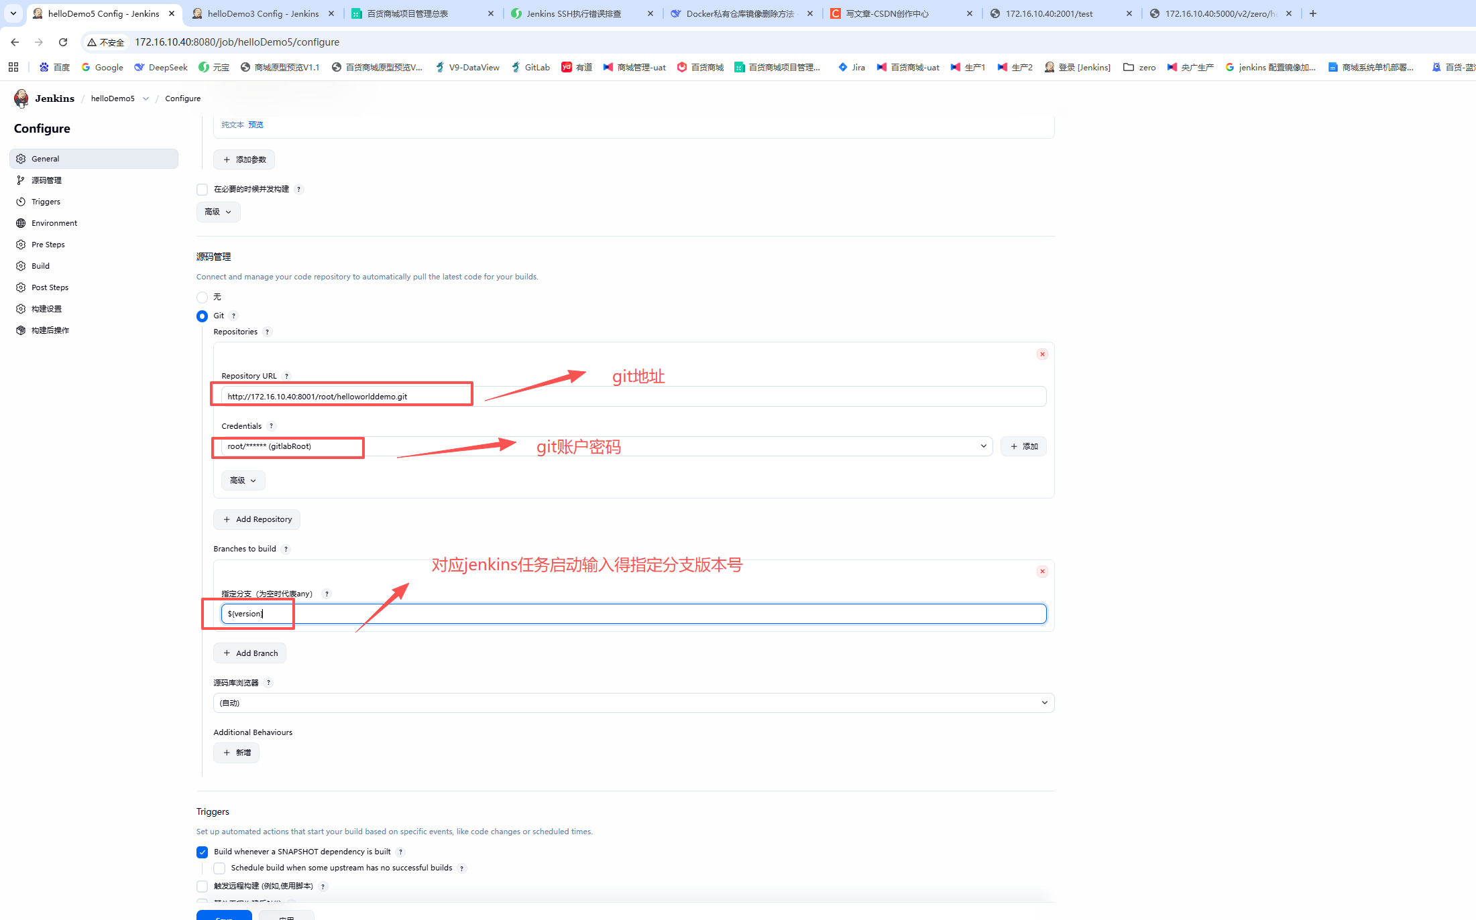Click helloDemo5 breadcrumb link

(x=113, y=98)
